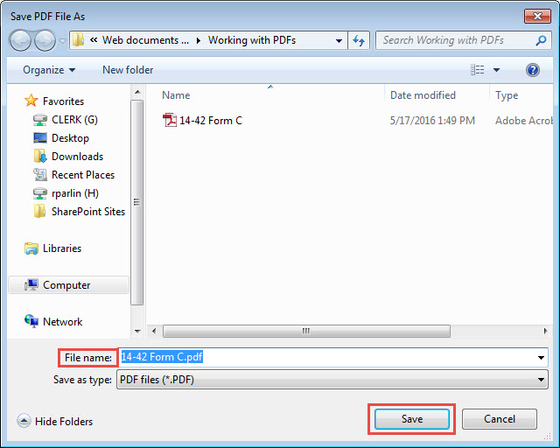Image resolution: width=560 pixels, height=448 pixels.
Task: Sort files by Date modified column
Action: 423,95
